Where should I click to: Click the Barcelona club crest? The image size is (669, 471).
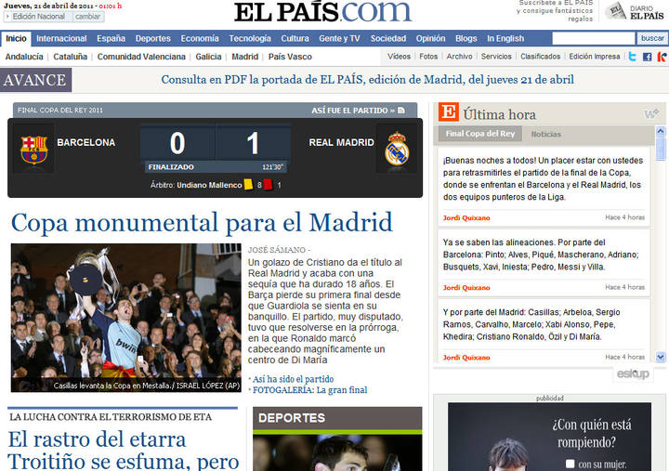pos(33,148)
